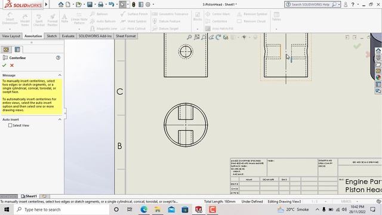Open File Explorer from taskbar

pos(158,210)
